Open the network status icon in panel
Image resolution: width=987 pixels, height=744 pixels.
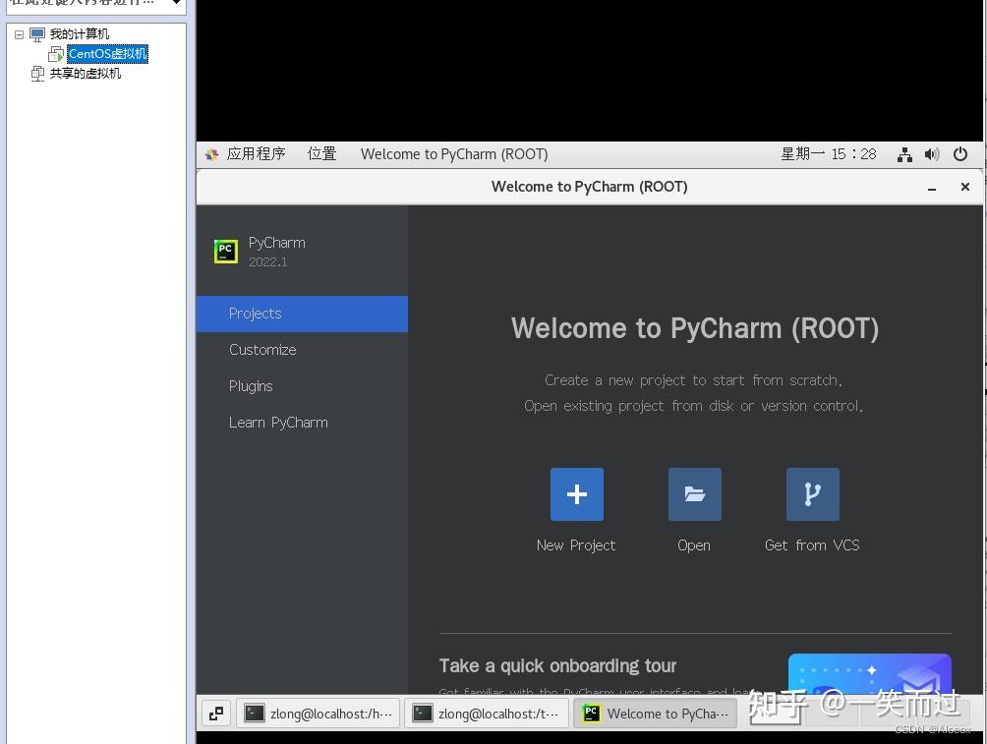(903, 154)
